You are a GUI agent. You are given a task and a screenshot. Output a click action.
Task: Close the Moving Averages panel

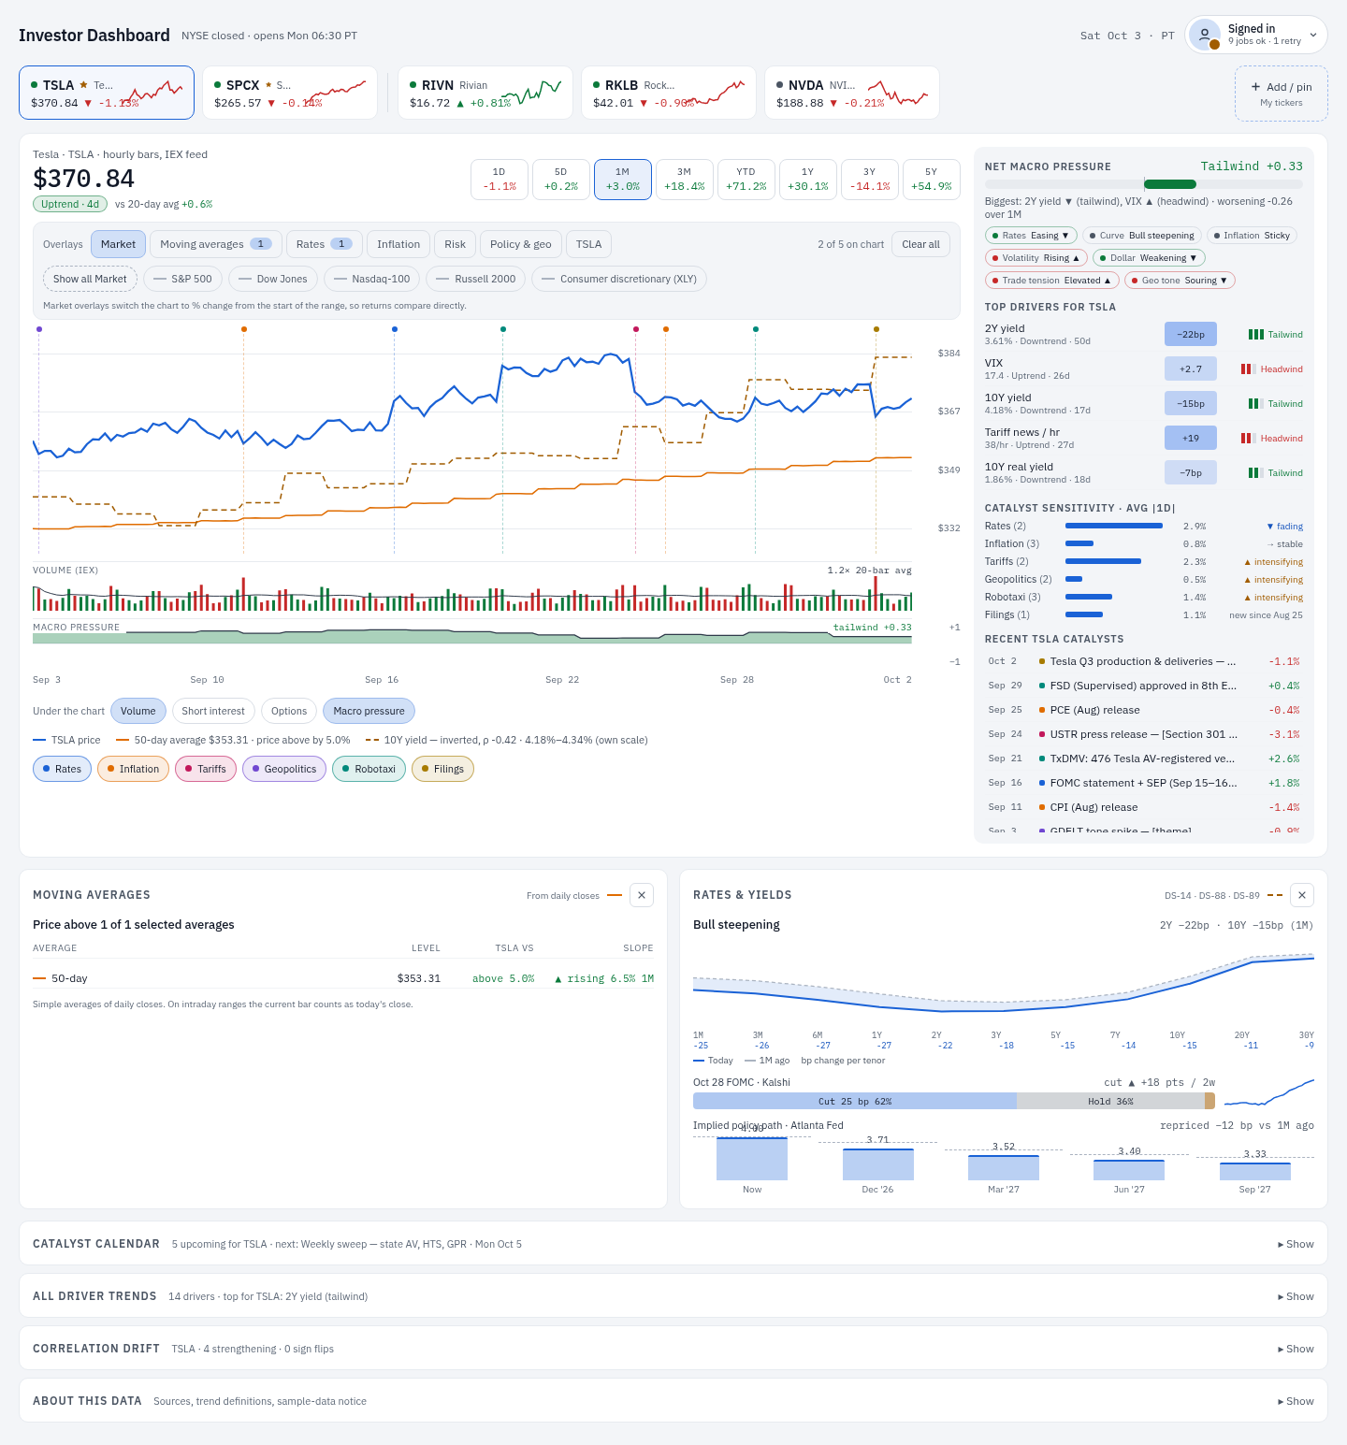click(x=642, y=895)
